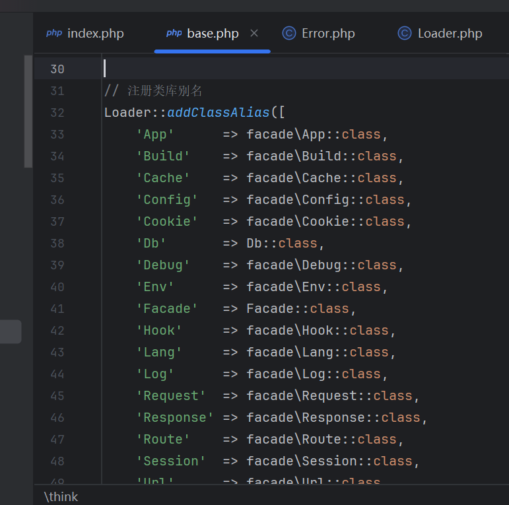Viewport: 509px width, 505px height.
Task: Select the base.php tab label
Action: coord(213,33)
